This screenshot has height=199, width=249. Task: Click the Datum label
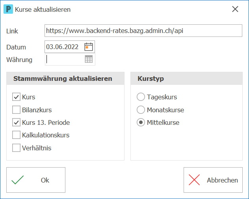(x=16, y=47)
